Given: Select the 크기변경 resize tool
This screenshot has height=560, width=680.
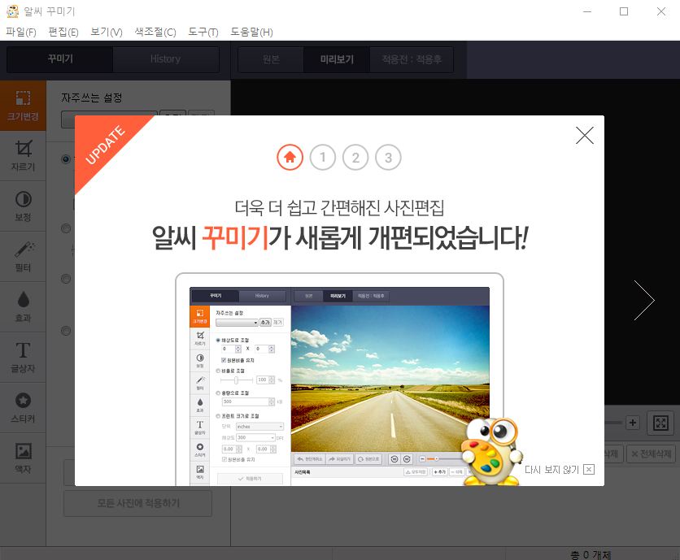Looking at the screenshot, I should (x=23, y=106).
